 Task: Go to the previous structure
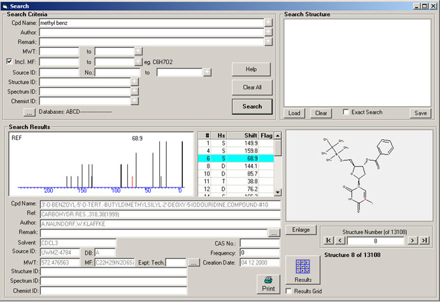tap(340, 240)
